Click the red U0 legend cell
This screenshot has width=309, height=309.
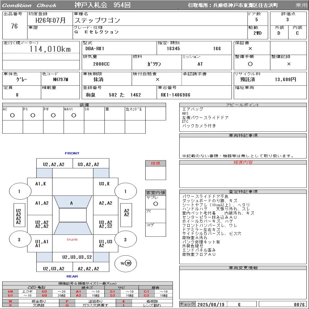point(10,292)
